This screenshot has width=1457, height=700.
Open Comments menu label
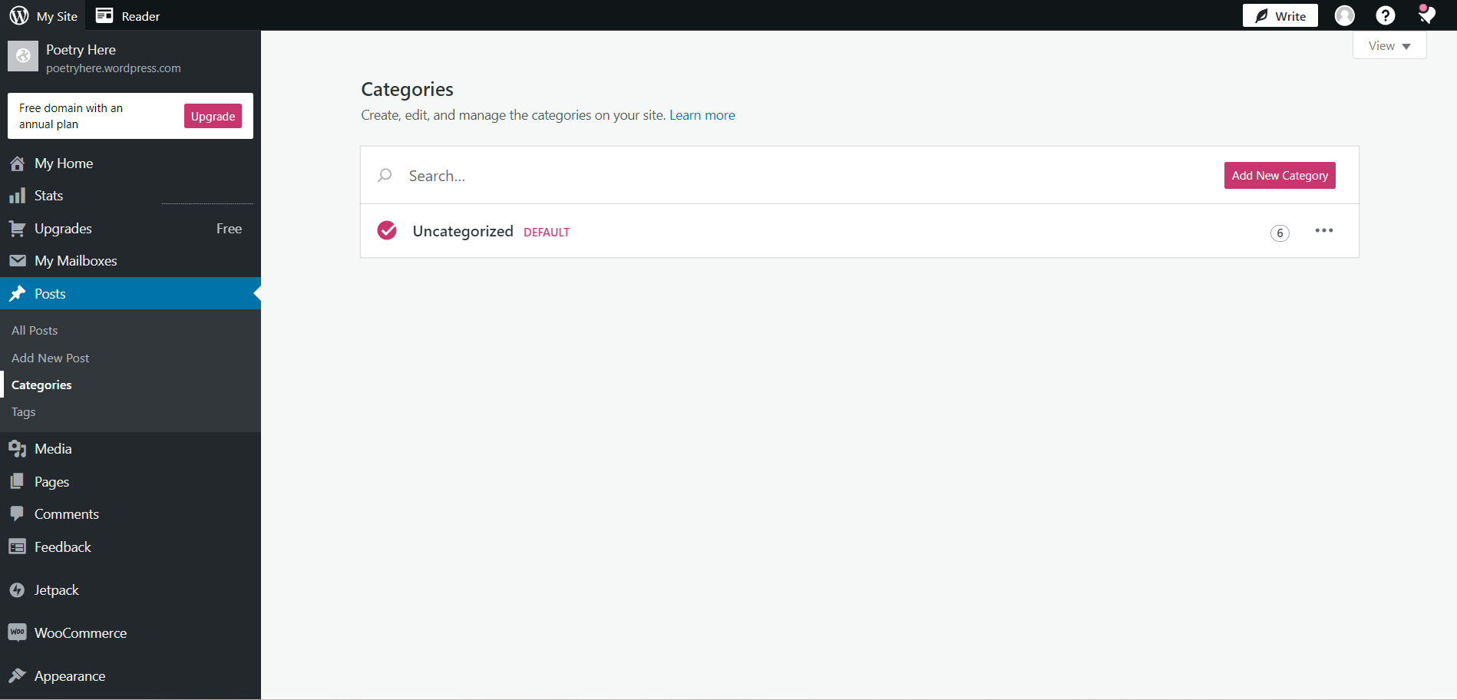[x=67, y=514]
